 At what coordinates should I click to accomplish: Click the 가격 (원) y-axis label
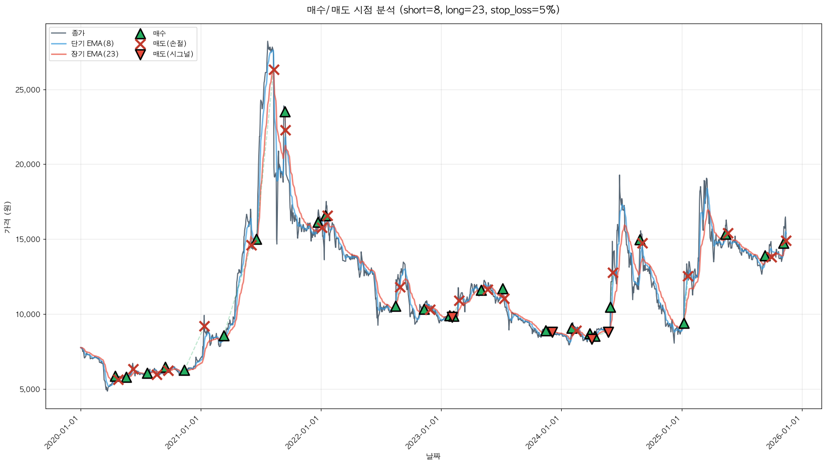tap(7, 217)
